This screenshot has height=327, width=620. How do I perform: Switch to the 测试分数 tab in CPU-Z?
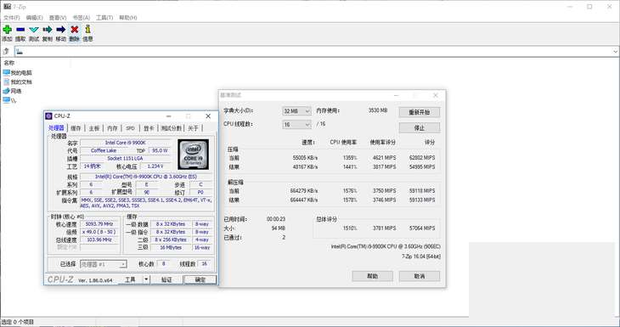(x=172, y=128)
